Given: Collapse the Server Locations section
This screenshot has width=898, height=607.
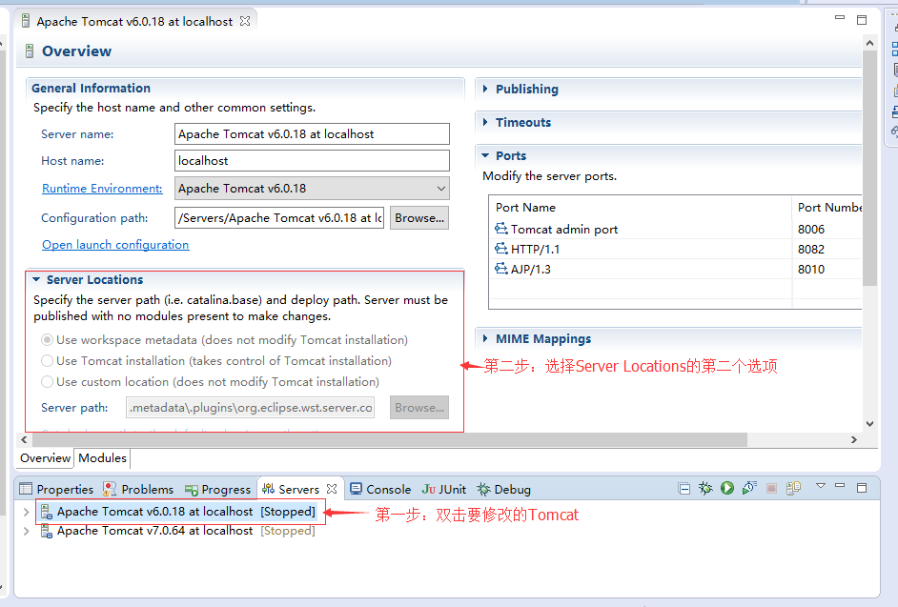Looking at the screenshot, I should [x=36, y=279].
